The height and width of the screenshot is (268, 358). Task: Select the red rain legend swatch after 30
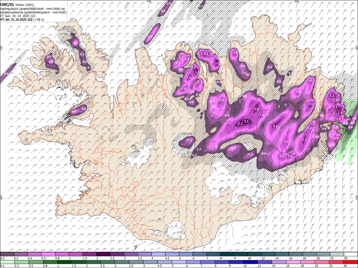click(350, 262)
